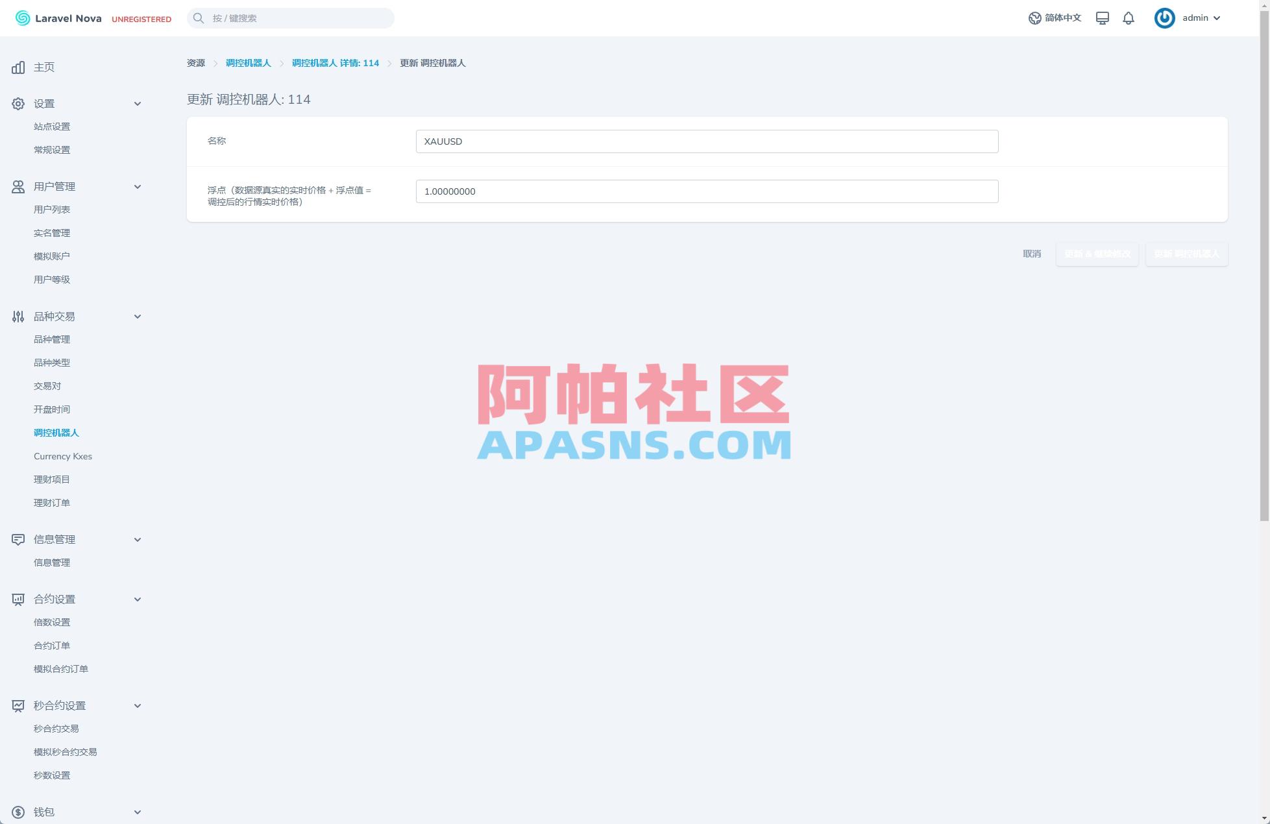Open the notifications bell icon
Viewport: 1270px width, 824px height.
click(1129, 18)
